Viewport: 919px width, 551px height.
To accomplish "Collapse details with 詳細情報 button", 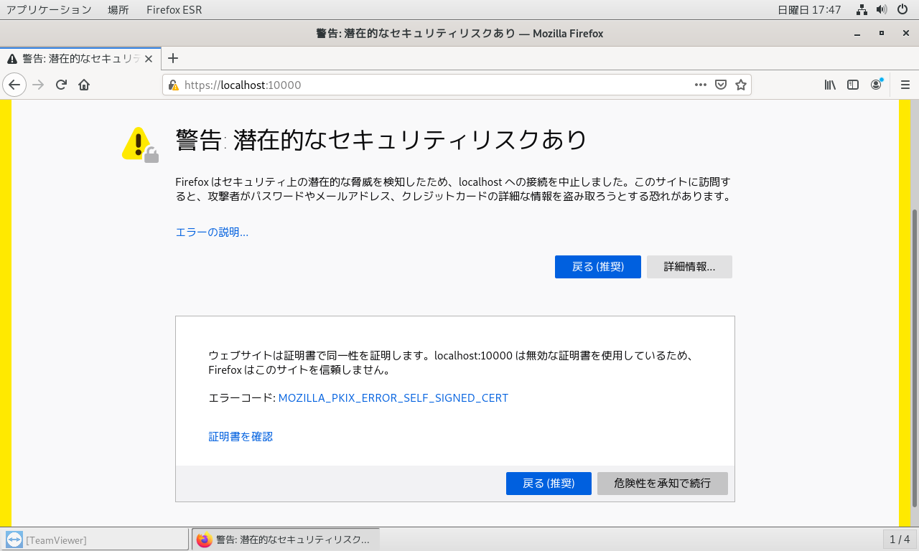I will point(689,267).
